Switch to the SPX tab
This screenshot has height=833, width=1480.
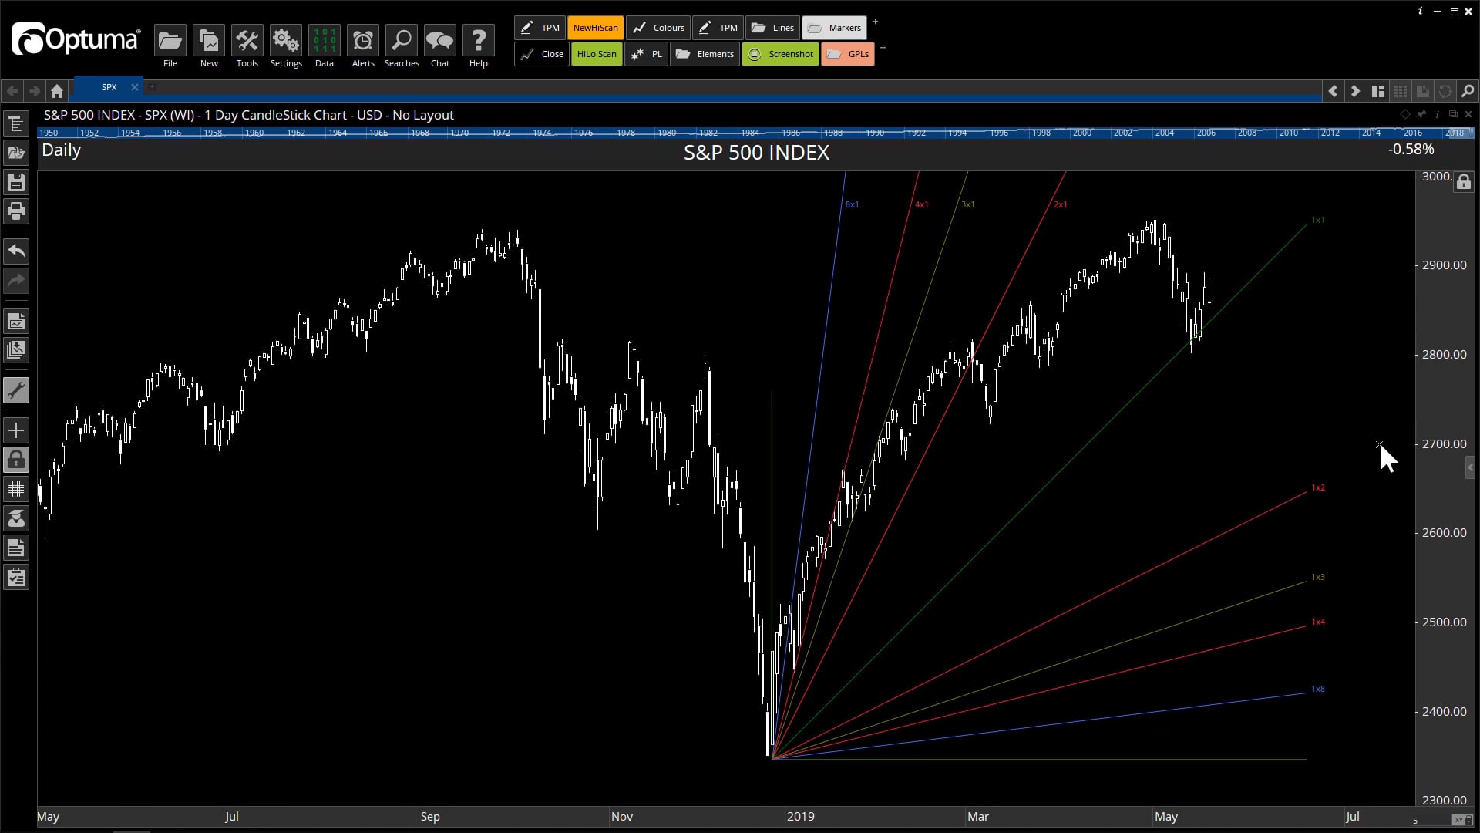[x=109, y=87]
